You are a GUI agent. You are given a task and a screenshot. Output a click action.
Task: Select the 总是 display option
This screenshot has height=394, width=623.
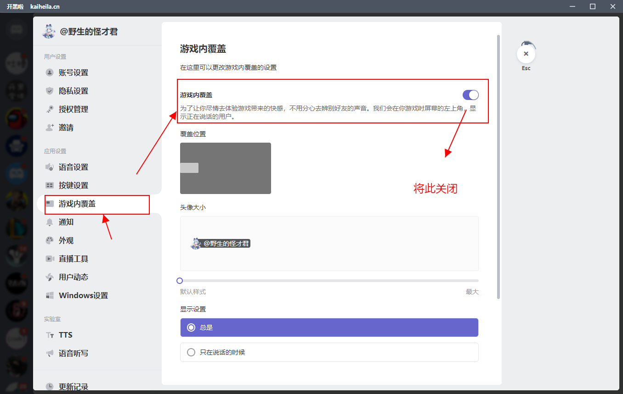pos(329,327)
